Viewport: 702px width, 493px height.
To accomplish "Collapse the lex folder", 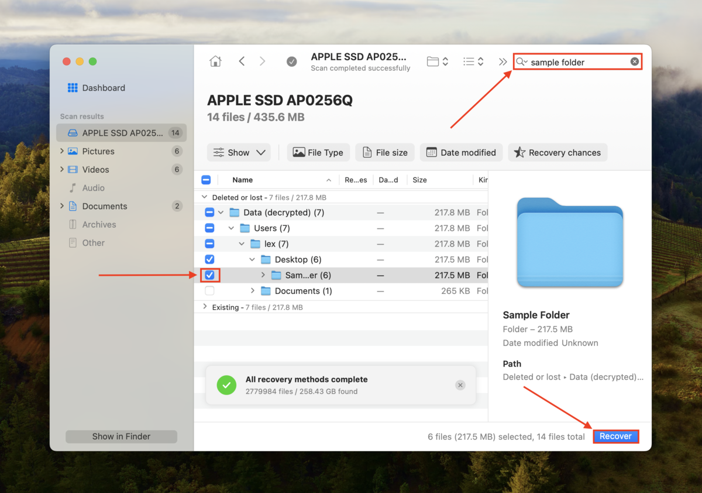I will tap(242, 244).
